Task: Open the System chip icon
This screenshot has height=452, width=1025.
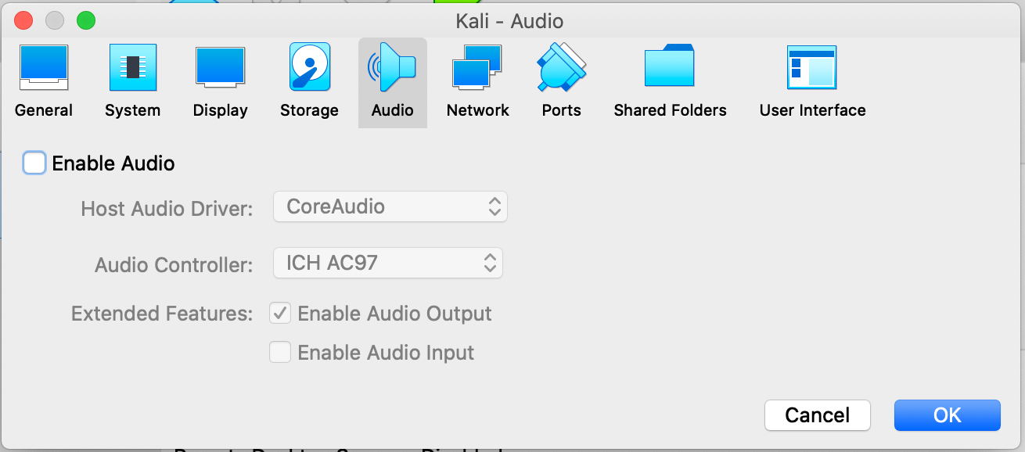Action: pos(133,68)
